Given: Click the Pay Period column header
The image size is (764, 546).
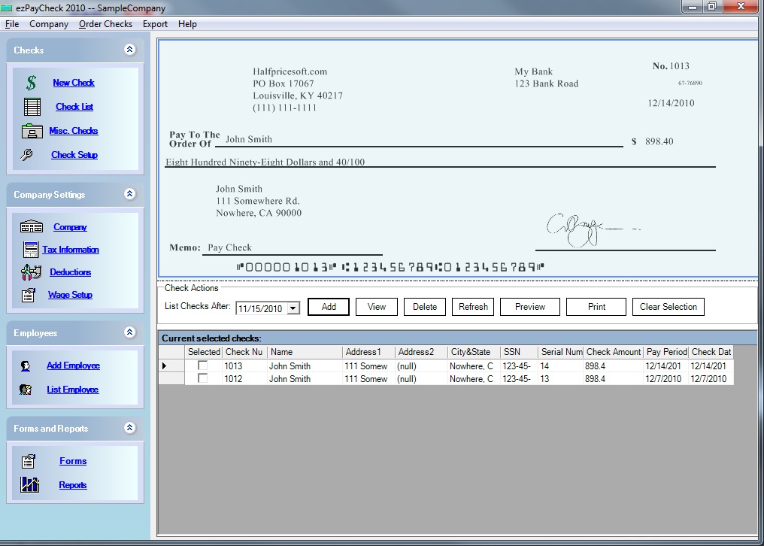Looking at the screenshot, I should [665, 352].
